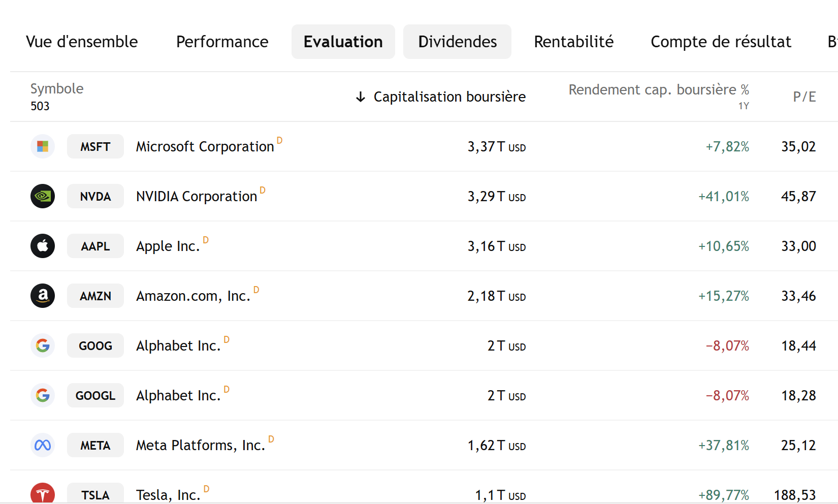Sort by the P/E column header
This screenshot has height=504, width=838.
[x=804, y=97]
